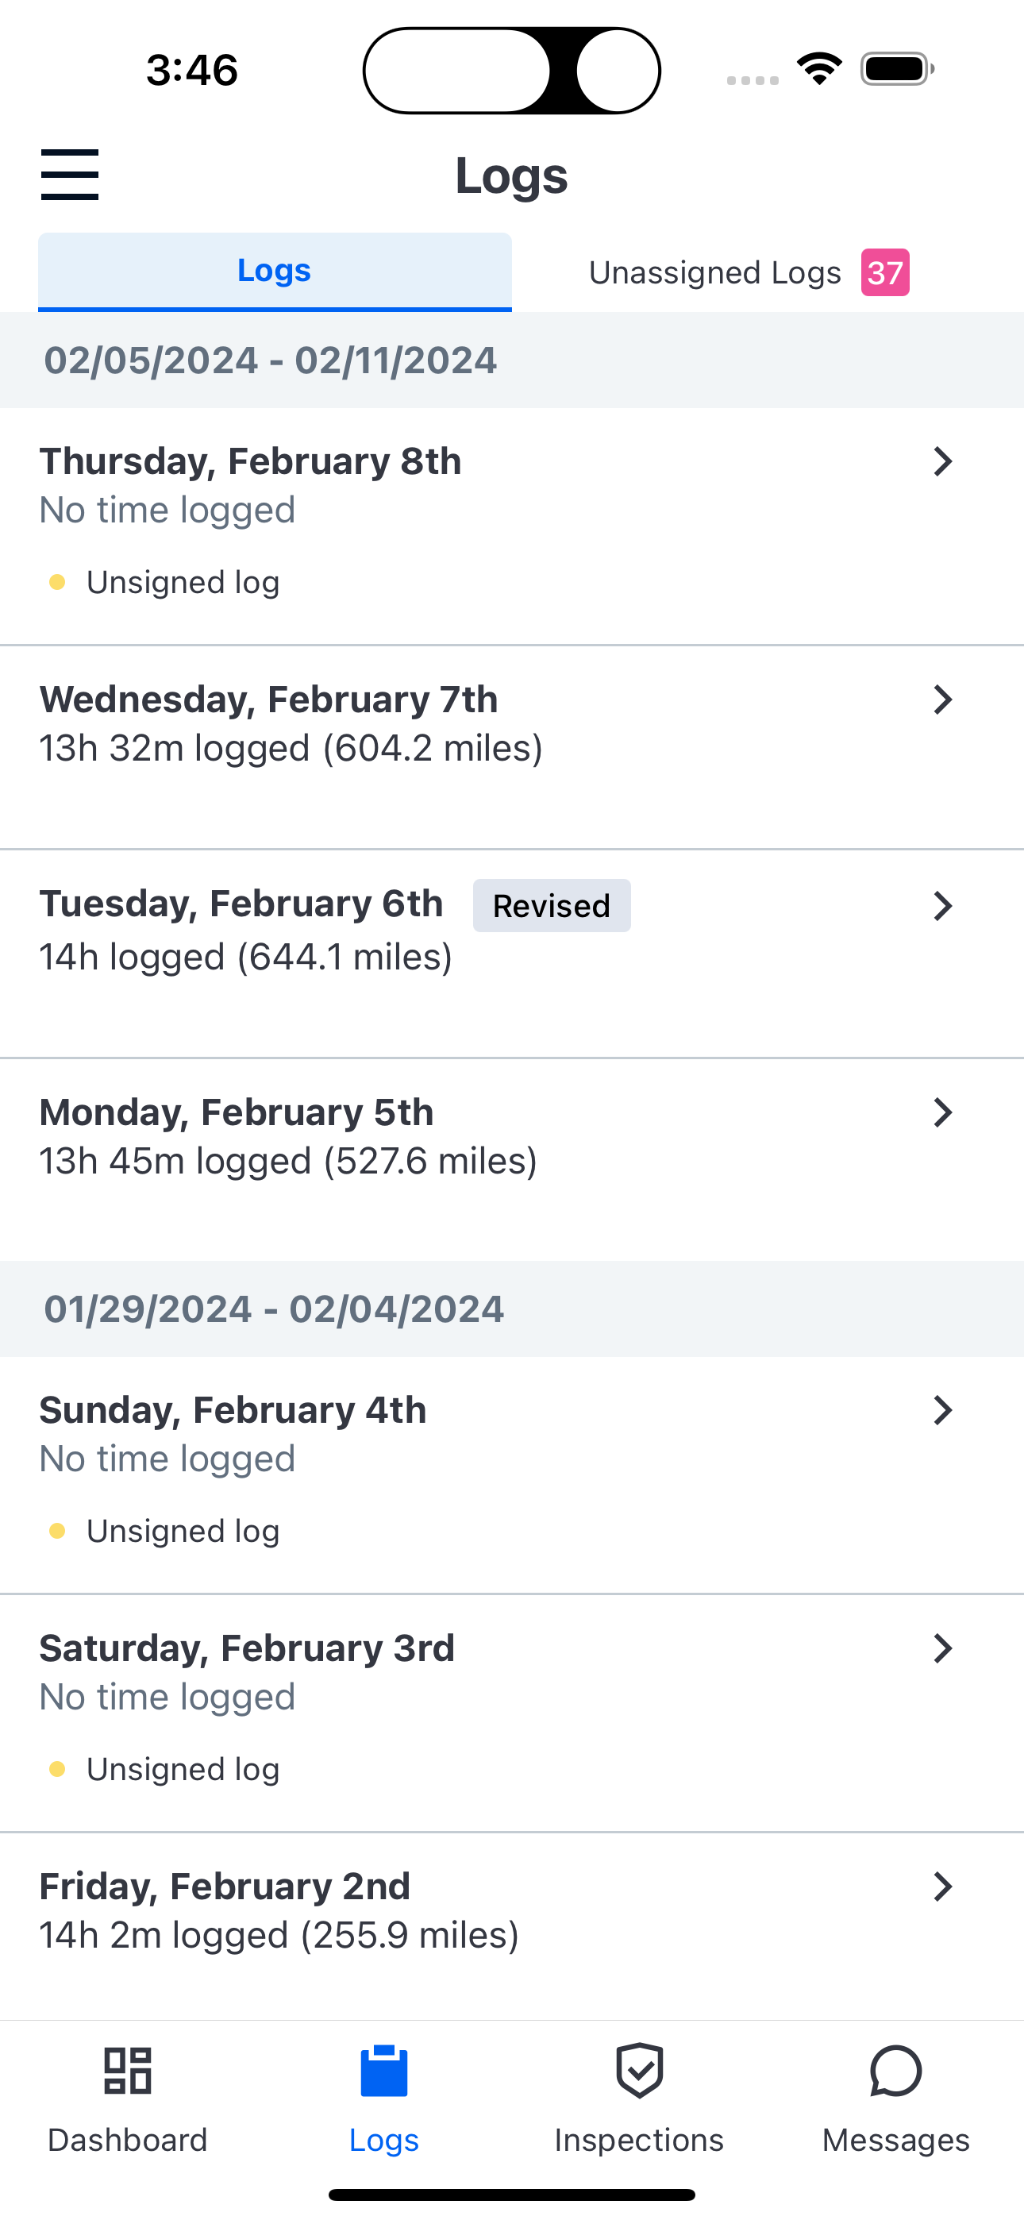Screen dimensions: 1024x2220
Task: Tap the Dashboard icon
Action: [x=128, y=2070]
